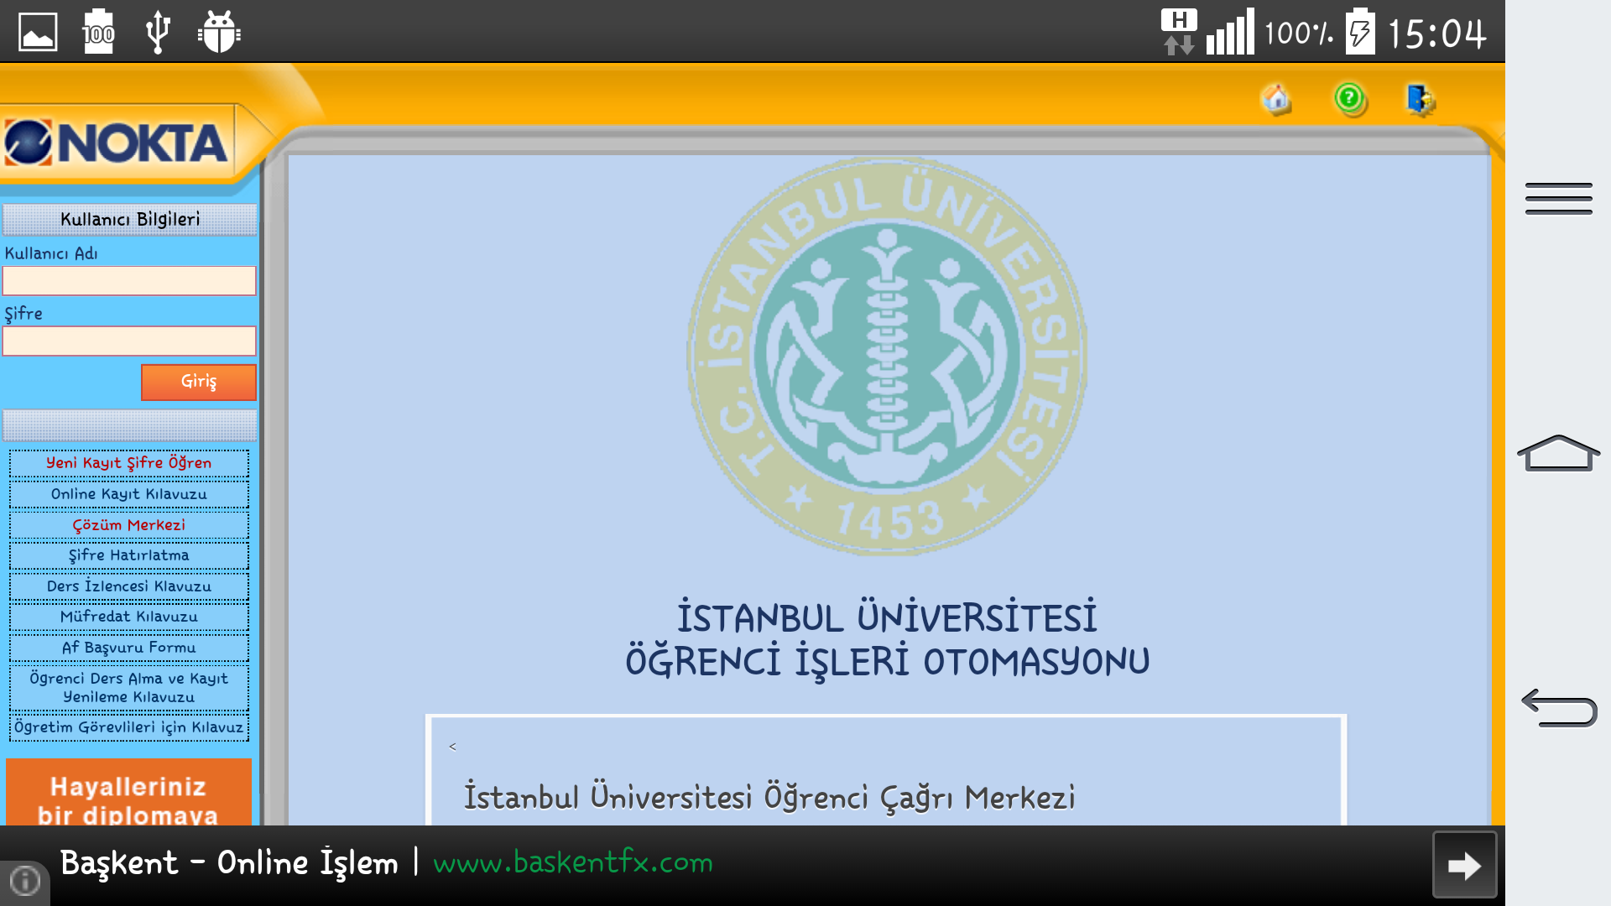Viewport: 1611px width, 906px height.
Task: Tap the Android menu button with three lines
Action: 1558,199
